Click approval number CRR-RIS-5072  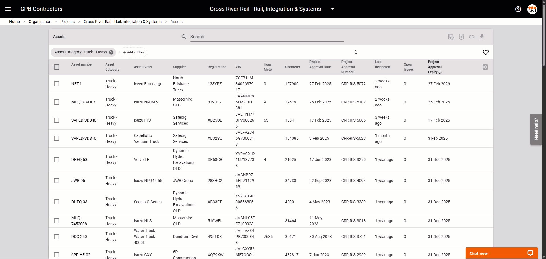pyautogui.click(x=353, y=84)
